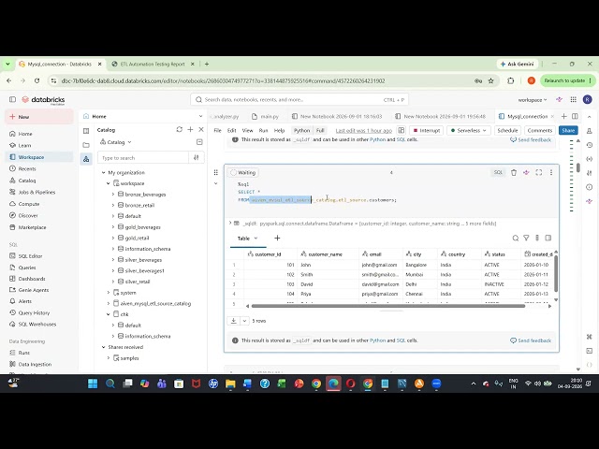Click the New button
Image resolution: width=599 pixels, height=449 pixels.
(38, 117)
